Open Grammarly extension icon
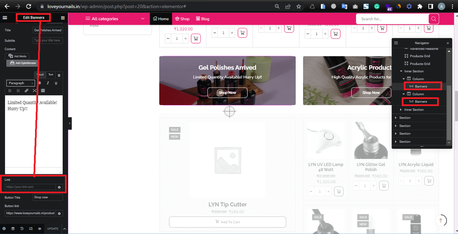This screenshot has height=234, width=458. 377,6
